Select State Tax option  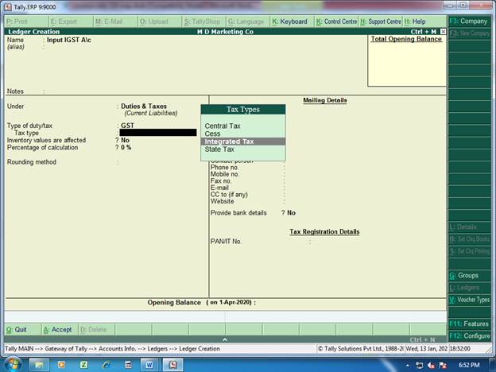click(219, 149)
